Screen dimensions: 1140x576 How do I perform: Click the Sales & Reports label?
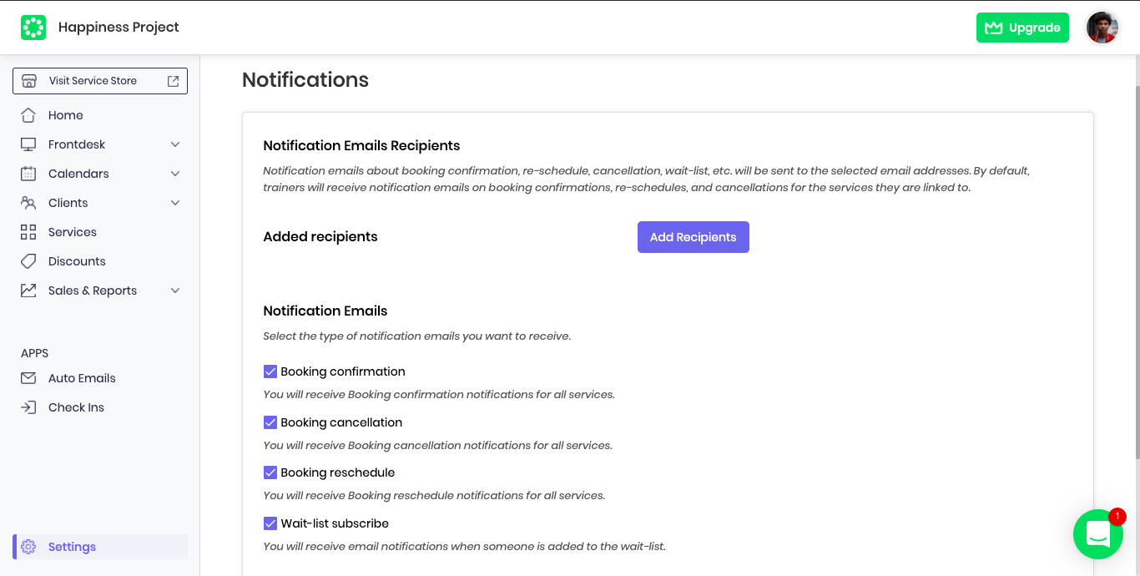(x=93, y=291)
